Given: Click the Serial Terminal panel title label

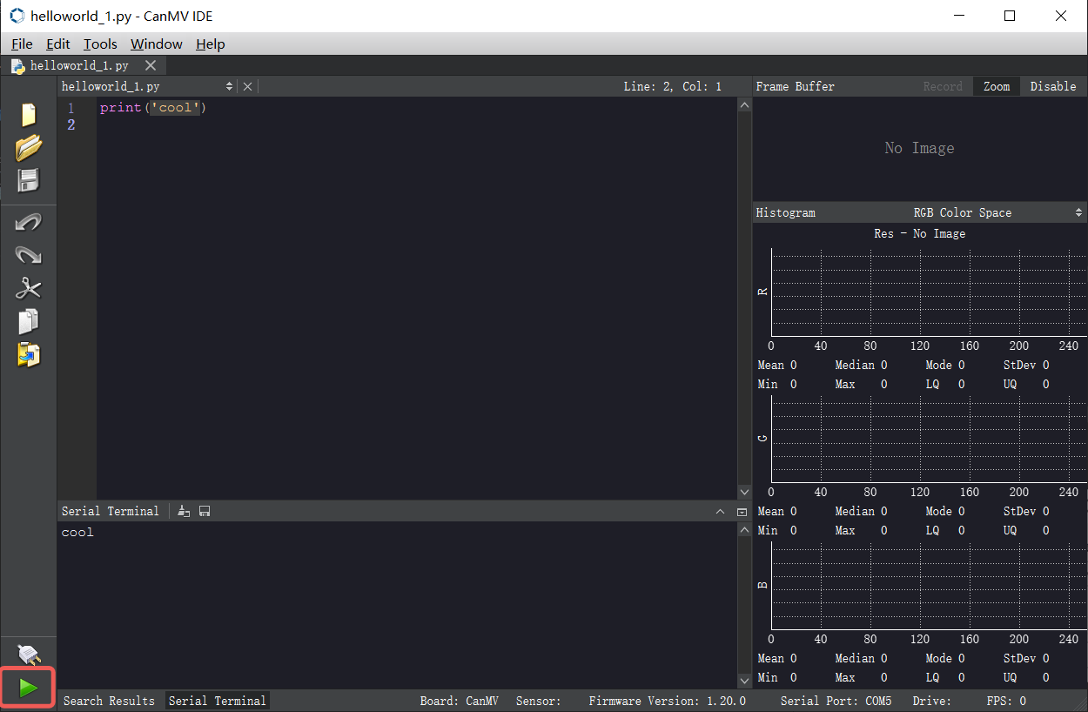Looking at the screenshot, I should tap(111, 511).
